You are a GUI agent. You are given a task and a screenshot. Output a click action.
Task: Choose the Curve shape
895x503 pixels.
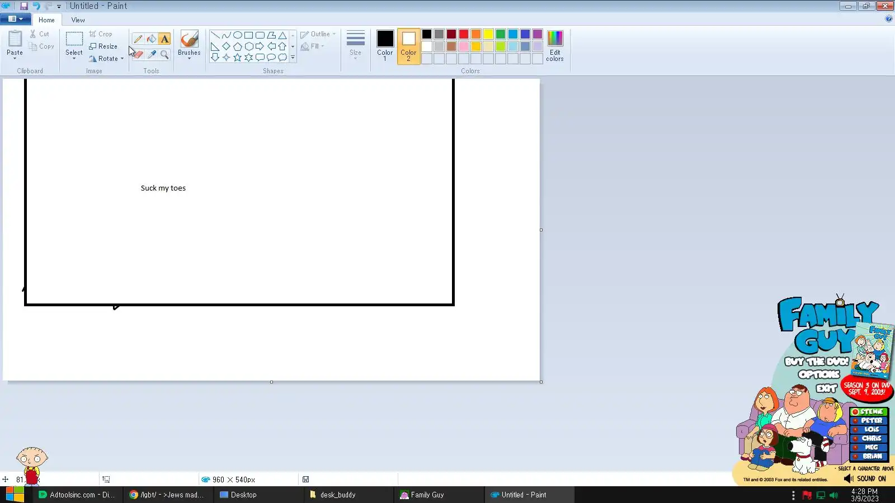pyautogui.click(x=226, y=35)
